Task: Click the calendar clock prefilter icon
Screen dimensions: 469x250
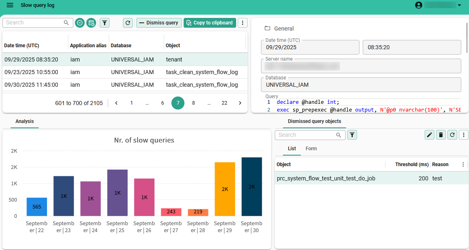Action: coord(91,23)
